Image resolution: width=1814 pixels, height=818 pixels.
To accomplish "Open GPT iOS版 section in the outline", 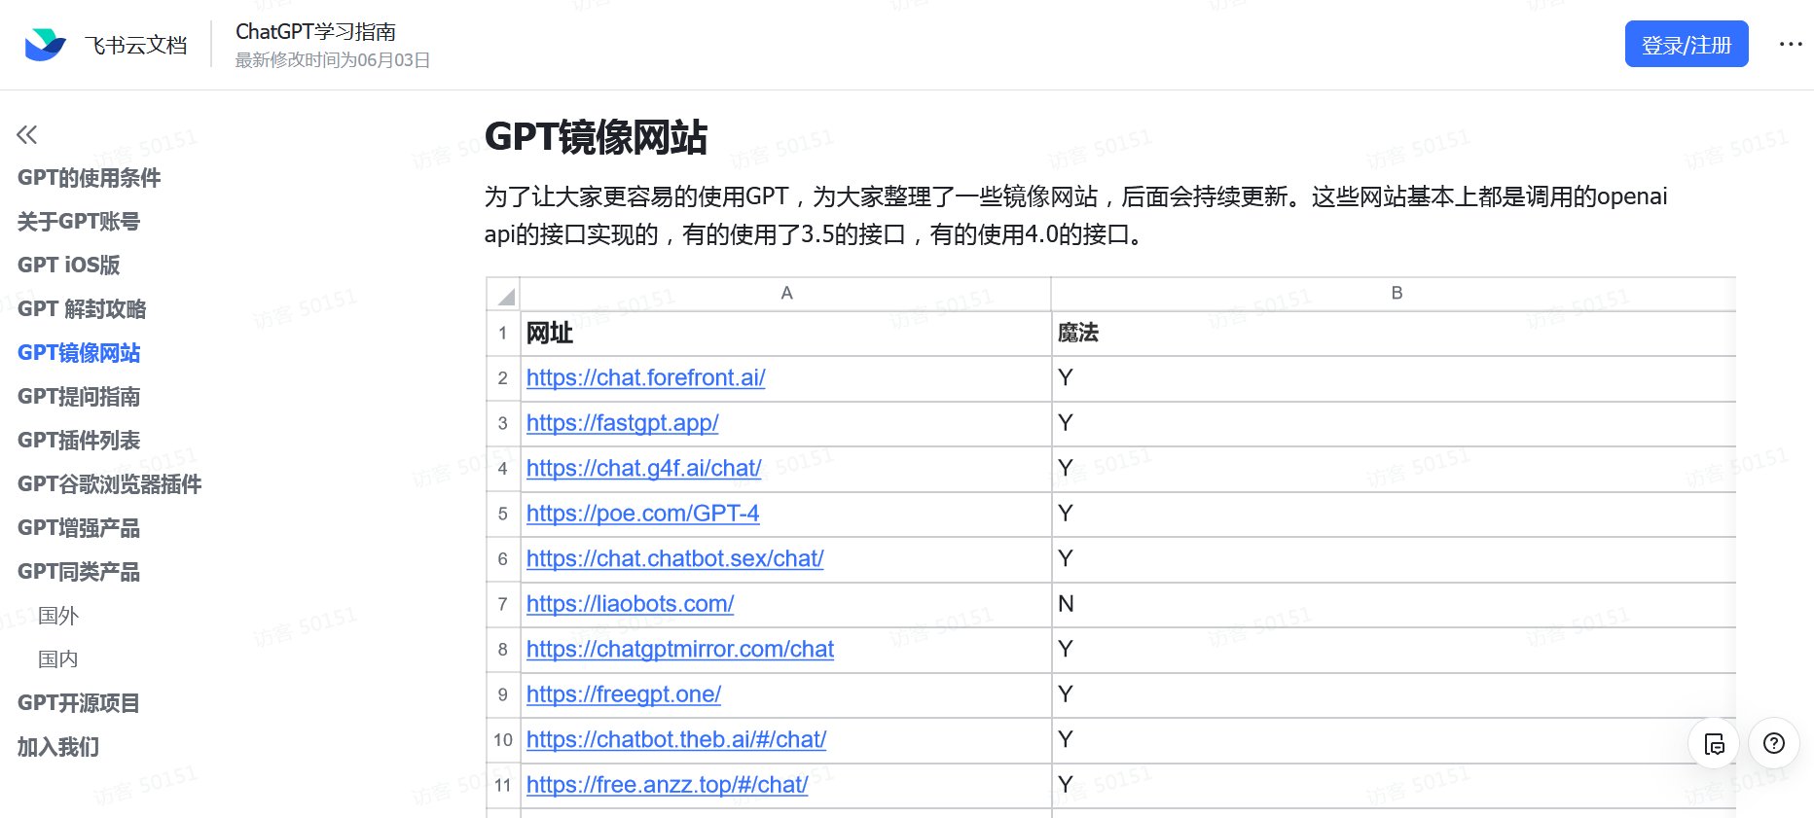I will pyautogui.click(x=69, y=265).
